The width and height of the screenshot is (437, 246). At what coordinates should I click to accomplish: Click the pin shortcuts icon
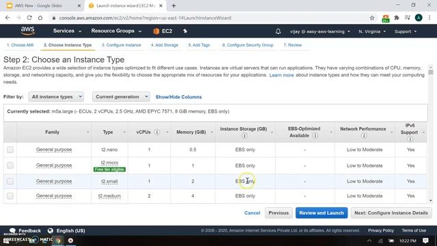pos(185,31)
